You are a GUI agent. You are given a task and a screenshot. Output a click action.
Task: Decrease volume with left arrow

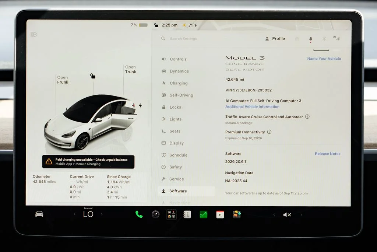(x=274, y=215)
